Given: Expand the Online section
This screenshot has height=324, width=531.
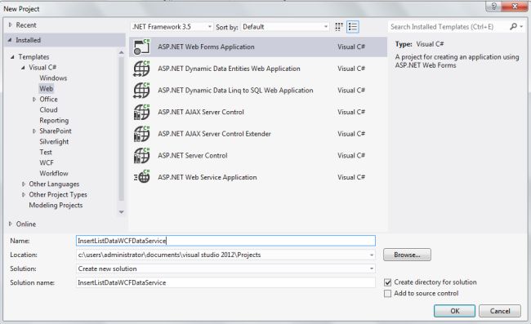Looking at the screenshot, I should tap(10, 224).
